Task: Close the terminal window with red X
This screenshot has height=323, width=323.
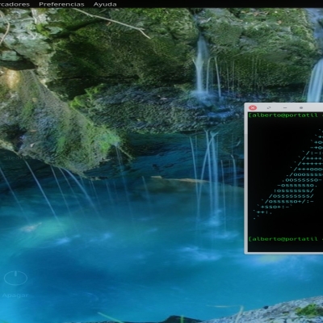Action: pyautogui.click(x=253, y=107)
